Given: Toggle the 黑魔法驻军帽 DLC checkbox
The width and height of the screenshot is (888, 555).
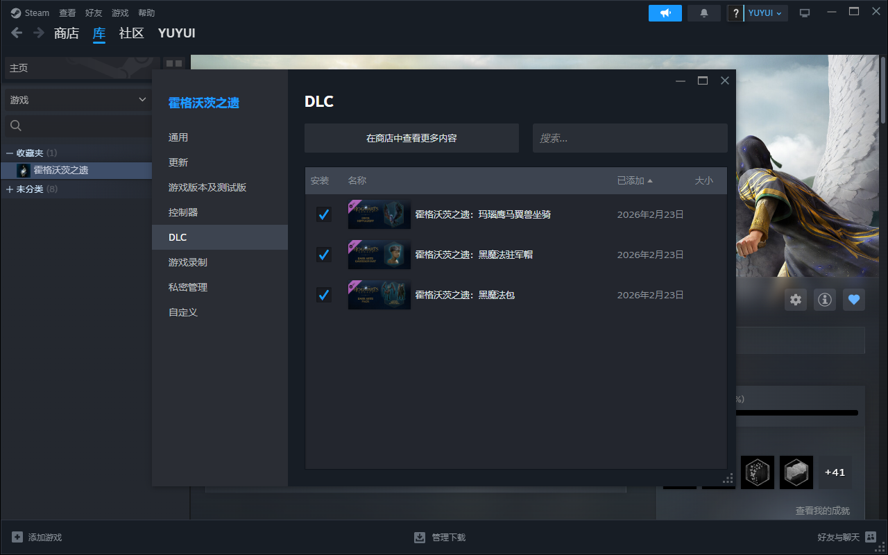Looking at the screenshot, I should [323, 255].
